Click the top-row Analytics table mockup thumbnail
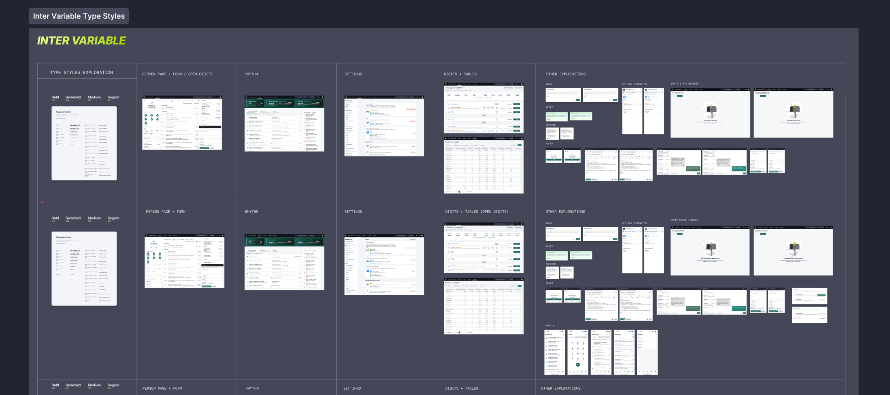The image size is (890, 395). click(483, 165)
